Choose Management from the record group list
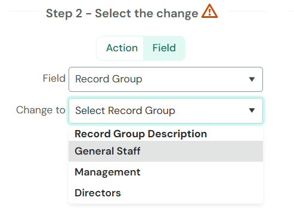Image resolution: width=294 pixels, height=222 pixels. point(166,172)
